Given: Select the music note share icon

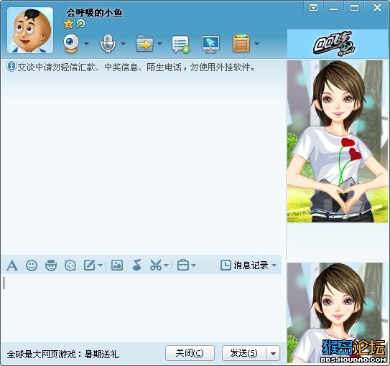Looking at the screenshot, I should tap(136, 265).
